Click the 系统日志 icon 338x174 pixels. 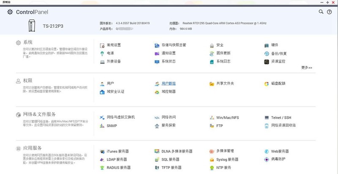(x=212, y=62)
